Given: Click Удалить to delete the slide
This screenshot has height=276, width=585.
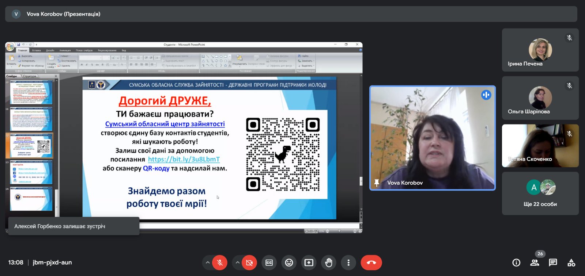Looking at the screenshot, I should 64,66.
